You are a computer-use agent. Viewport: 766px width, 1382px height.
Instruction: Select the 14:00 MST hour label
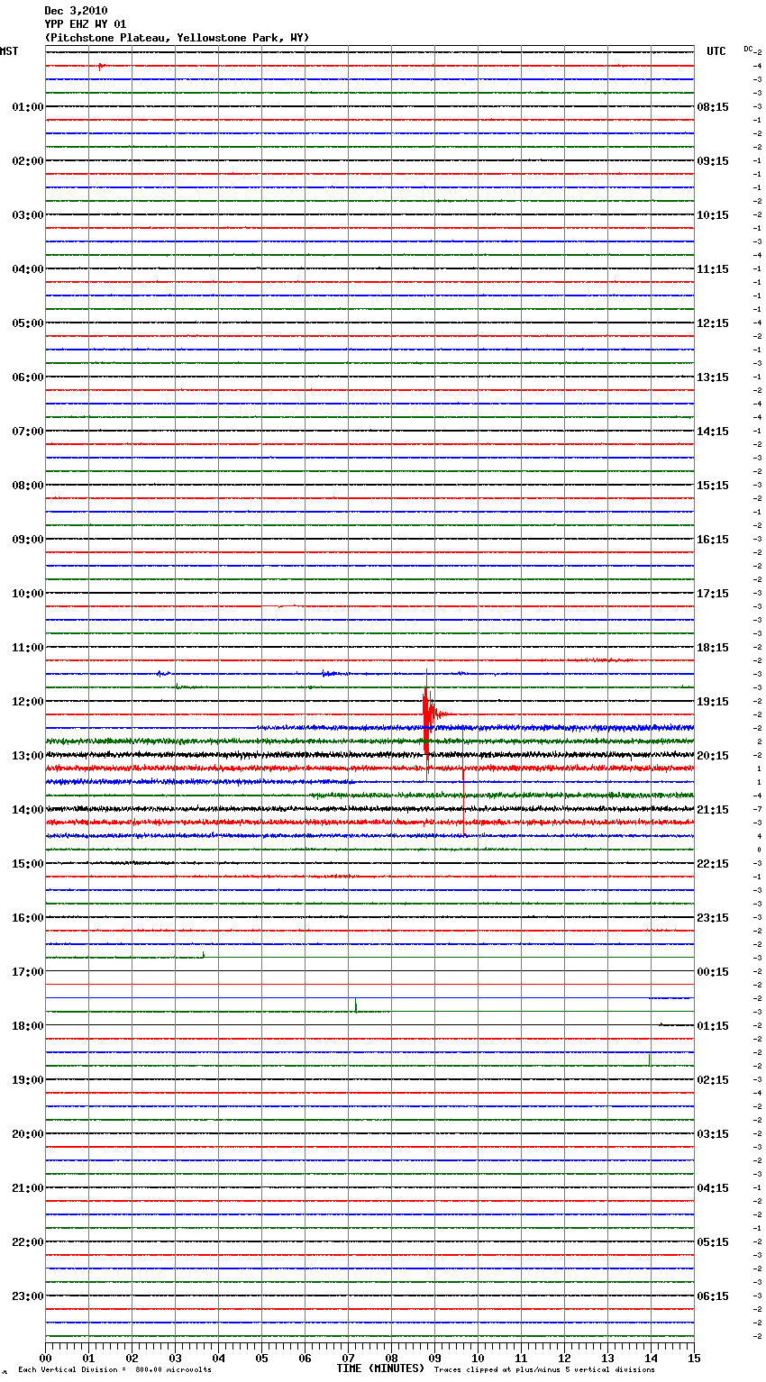28,810
